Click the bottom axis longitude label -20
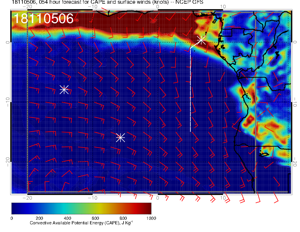The height and width of the screenshot is (232, 300). click(x=27, y=198)
